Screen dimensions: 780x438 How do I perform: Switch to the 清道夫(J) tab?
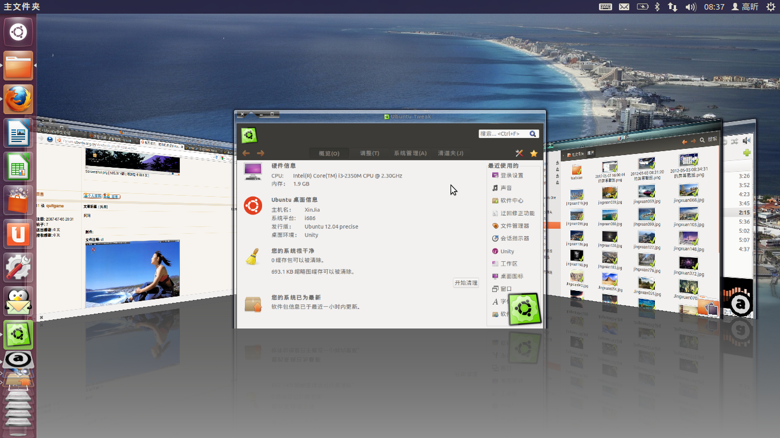[x=451, y=153]
